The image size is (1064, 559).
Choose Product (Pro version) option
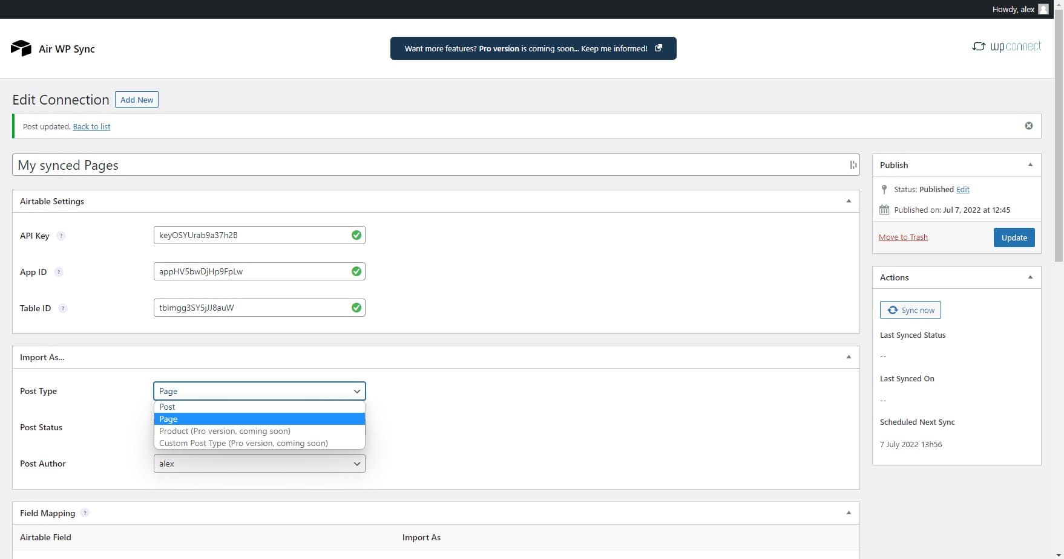tap(260, 431)
